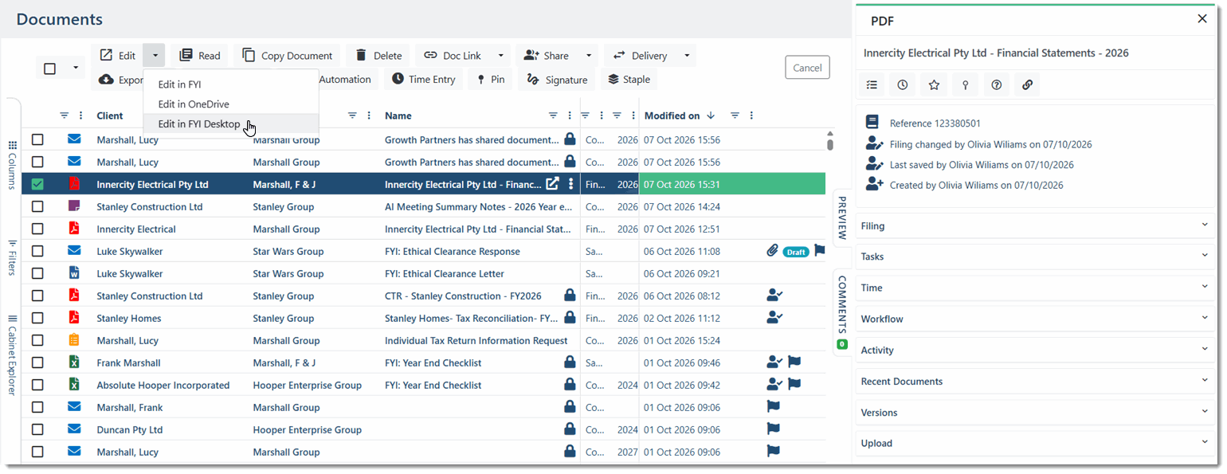Image resolution: width=1227 pixels, height=474 pixels.
Task: Uncheck the selected Innercity Electrical Pty Ltd row
Action: 37,184
